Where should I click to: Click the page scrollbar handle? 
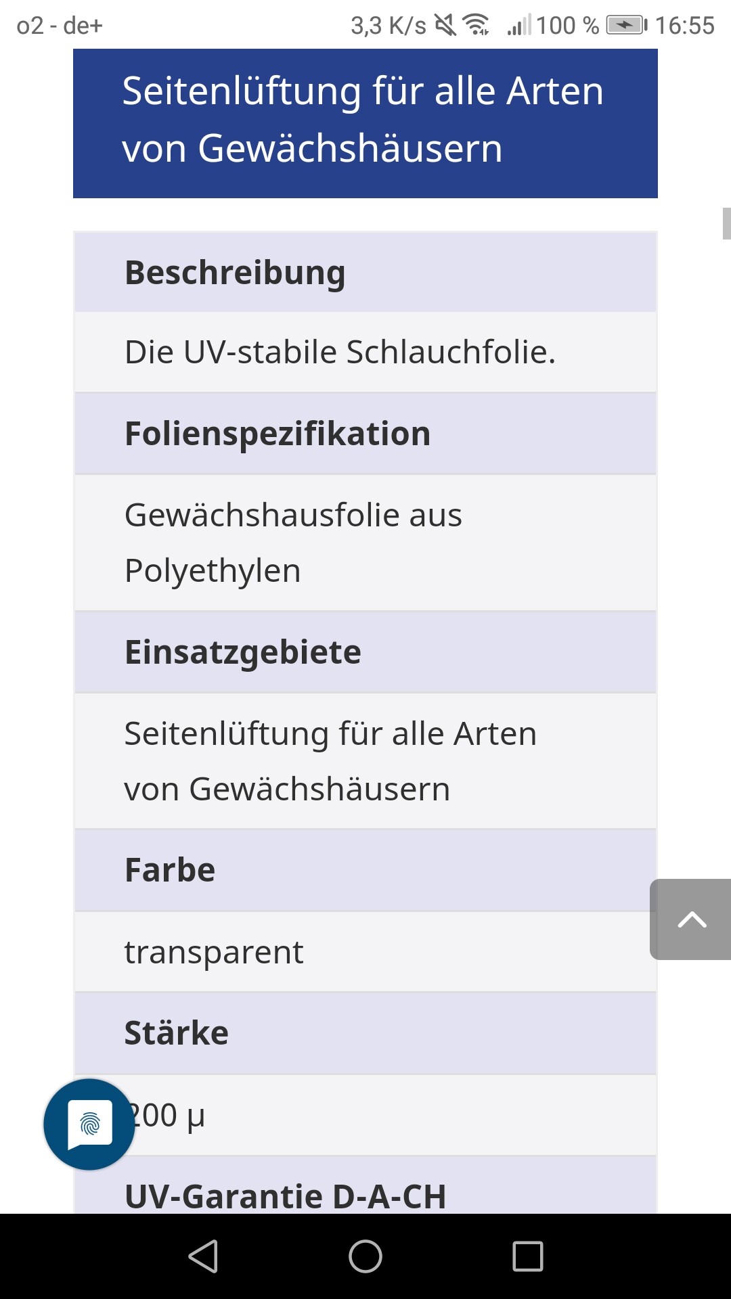[726, 224]
